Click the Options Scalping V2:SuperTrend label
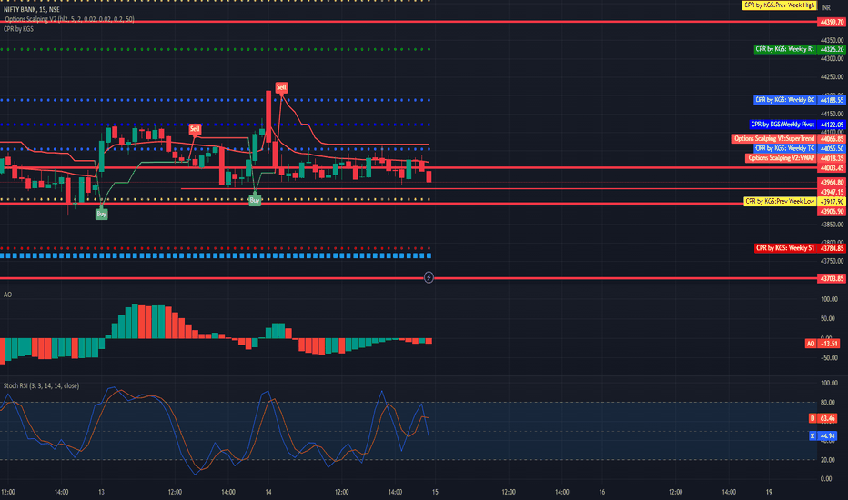The image size is (848, 500). 774,139
